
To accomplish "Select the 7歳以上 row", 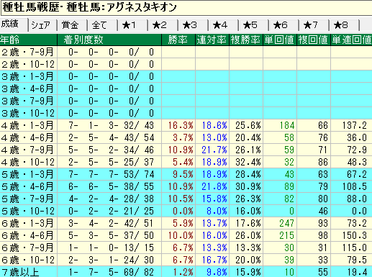I will click(186, 272).
